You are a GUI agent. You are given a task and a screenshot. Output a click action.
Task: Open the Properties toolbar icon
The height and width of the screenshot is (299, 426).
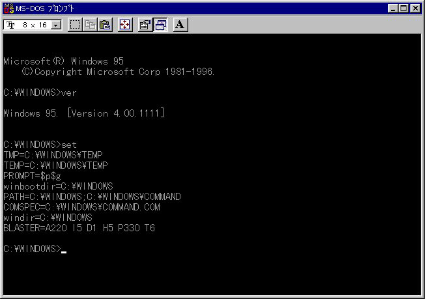point(145,25)
